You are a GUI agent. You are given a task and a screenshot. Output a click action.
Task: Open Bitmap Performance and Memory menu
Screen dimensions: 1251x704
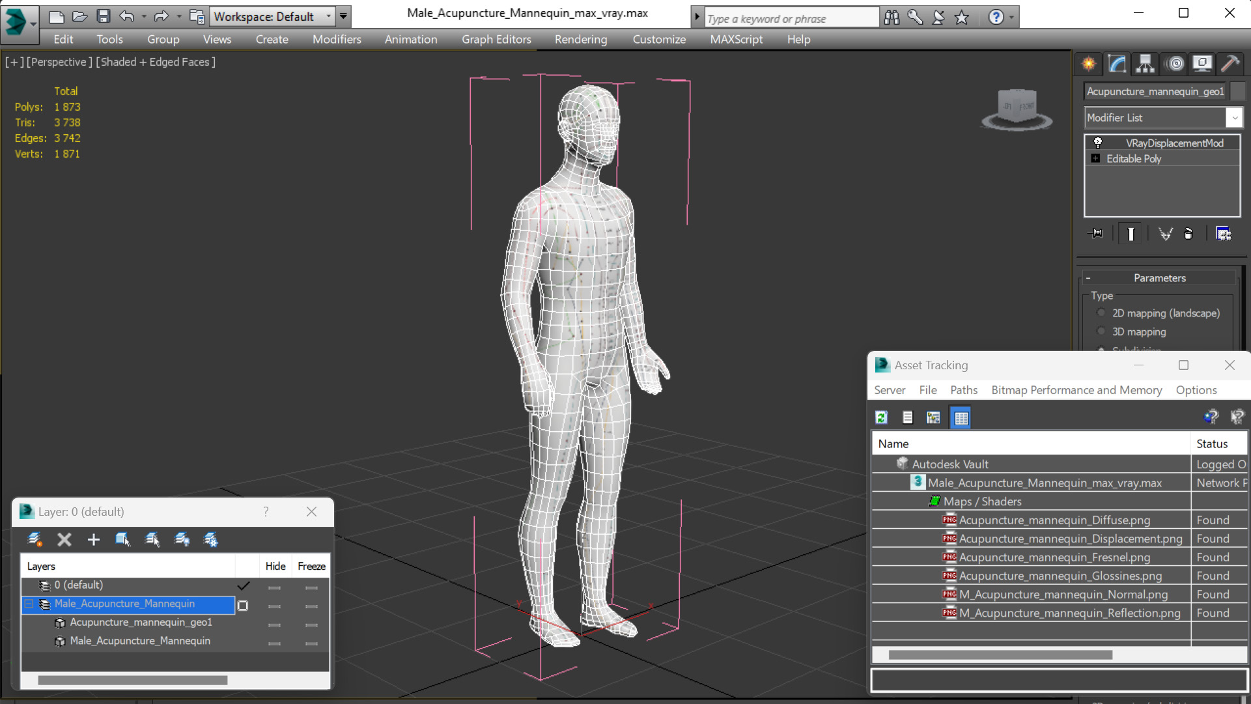coord(1076,390)
